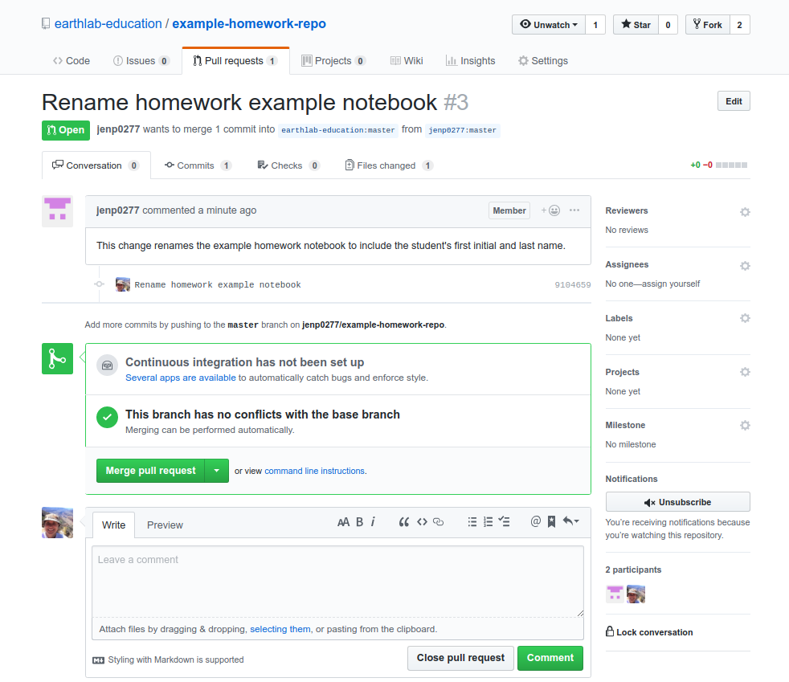Viewport: 789px width, 682px height.
Task: Open the Settings tab
Action: 543,61
